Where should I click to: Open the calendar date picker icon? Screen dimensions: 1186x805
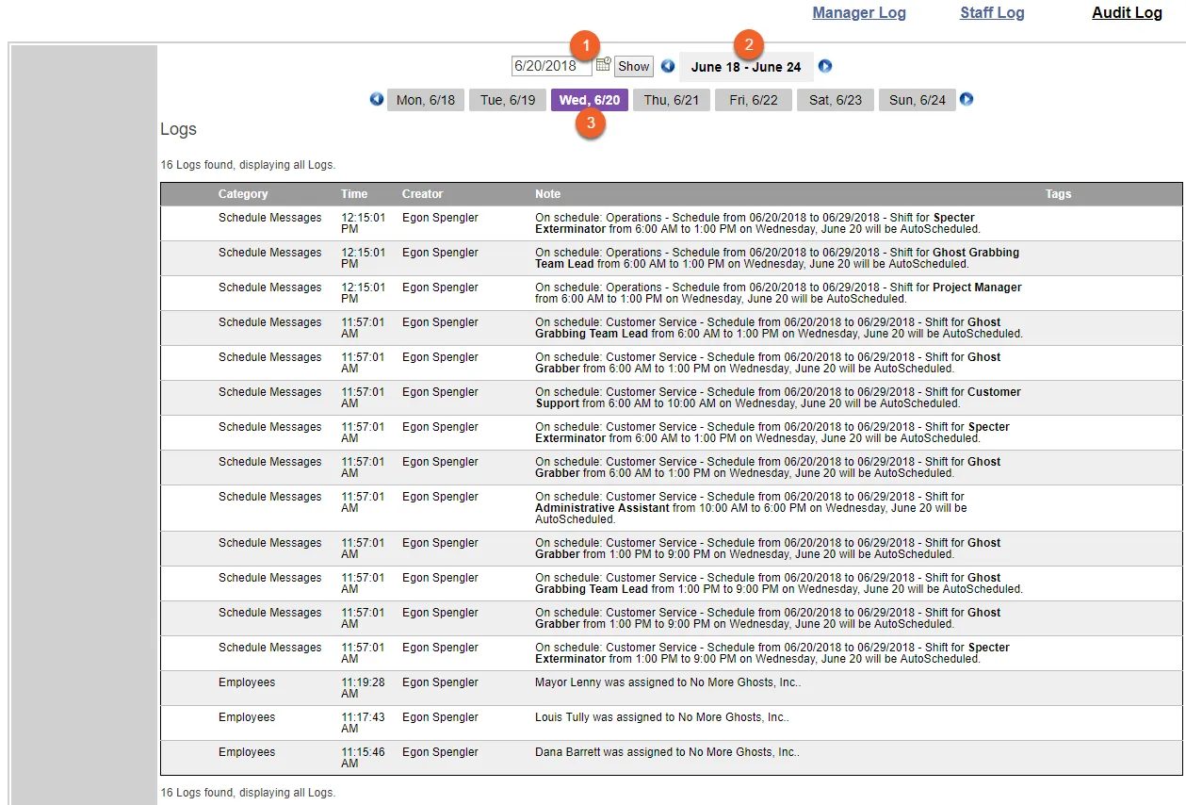603,64
